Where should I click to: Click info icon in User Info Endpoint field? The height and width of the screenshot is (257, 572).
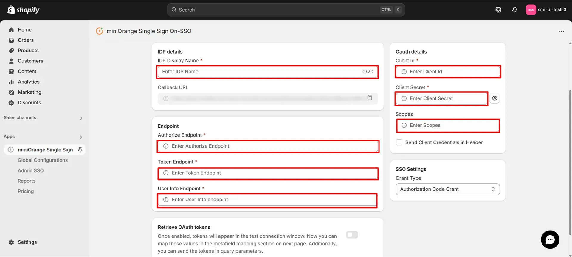[166, 200]
